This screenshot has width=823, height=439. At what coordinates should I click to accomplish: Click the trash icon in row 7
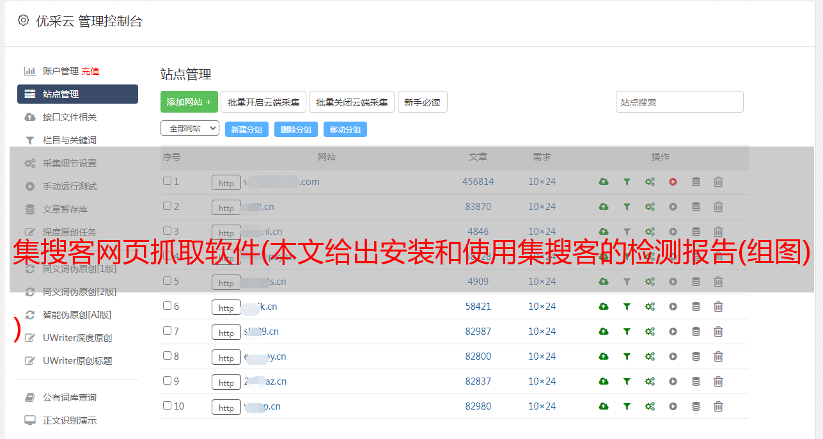[718, 331]
